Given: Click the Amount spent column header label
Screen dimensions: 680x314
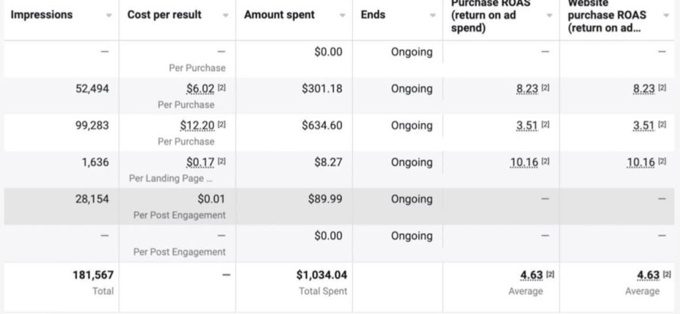Looking at the screenshot, I should pos(278,15).
